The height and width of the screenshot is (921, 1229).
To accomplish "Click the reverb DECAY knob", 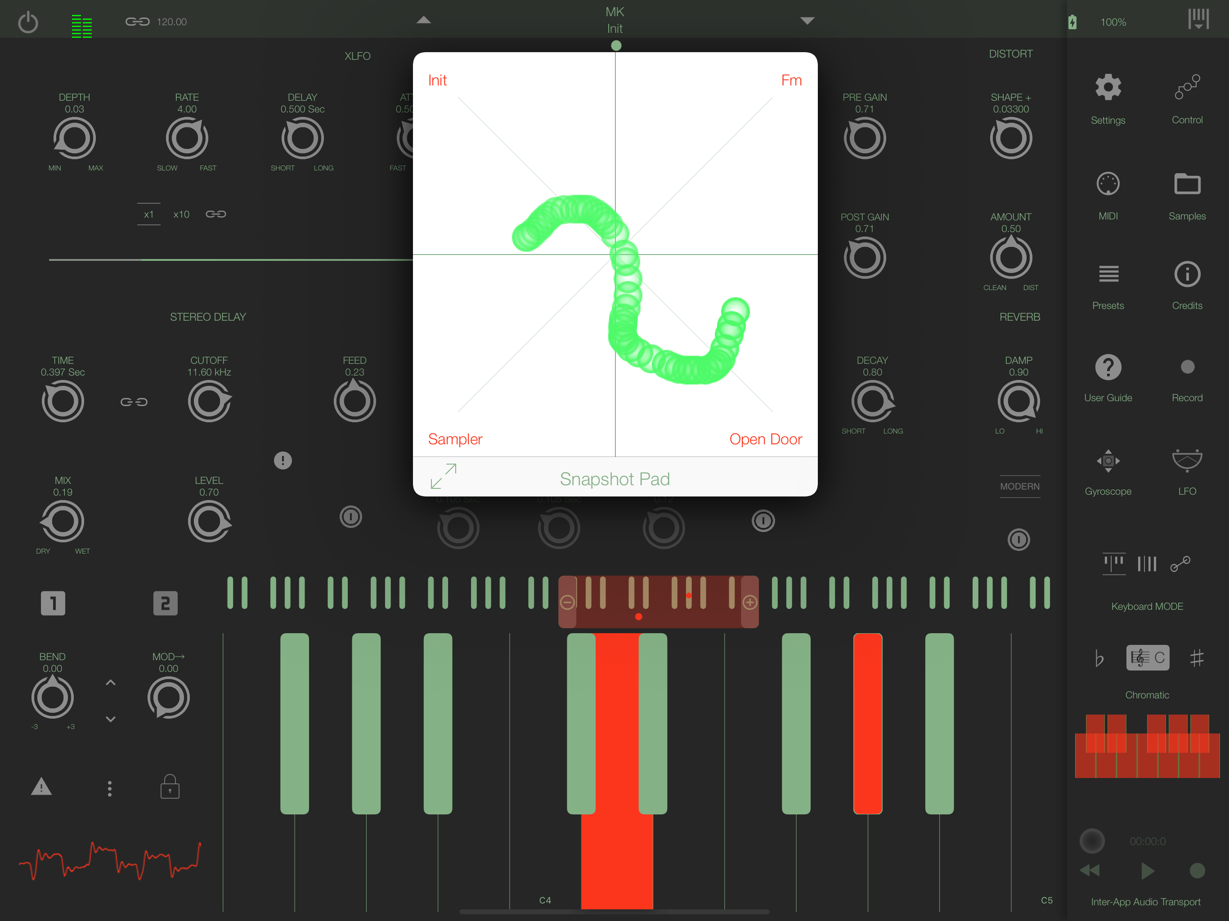I will coord(872,401).
